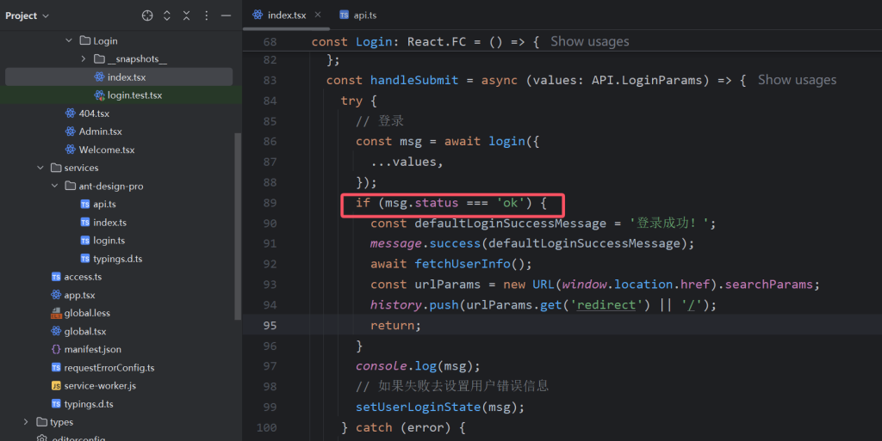Click Show usages hint next to Login
This screenshot has width=882, height=441.
pos(589,41)
